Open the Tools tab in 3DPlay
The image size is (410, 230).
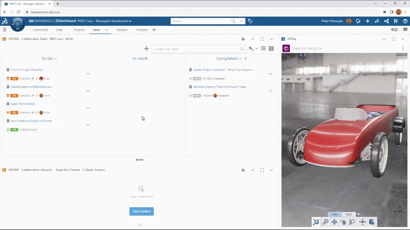point(349,214)
